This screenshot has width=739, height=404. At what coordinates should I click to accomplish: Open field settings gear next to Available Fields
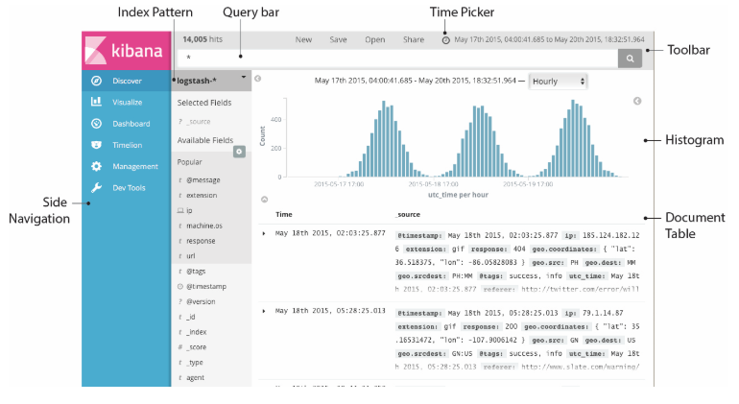click(x=239, y=152)
